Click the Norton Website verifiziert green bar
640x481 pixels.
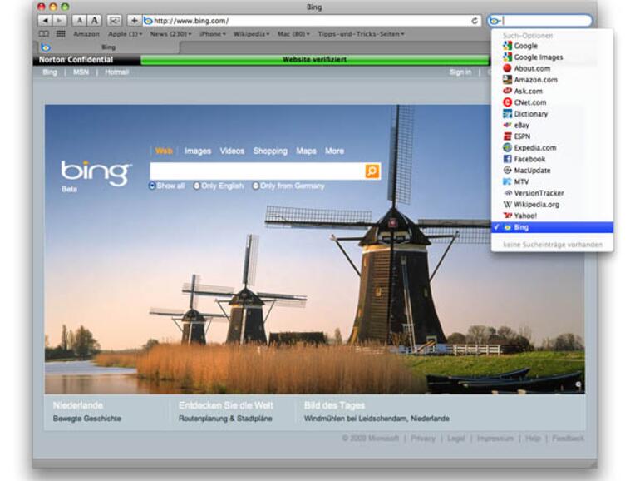(315, 60)
